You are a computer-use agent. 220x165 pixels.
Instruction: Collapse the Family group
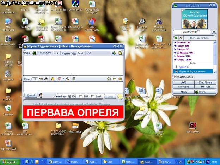coord(175,46)
